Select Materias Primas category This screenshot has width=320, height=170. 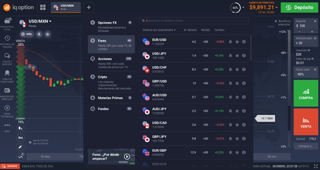[112, 98]
